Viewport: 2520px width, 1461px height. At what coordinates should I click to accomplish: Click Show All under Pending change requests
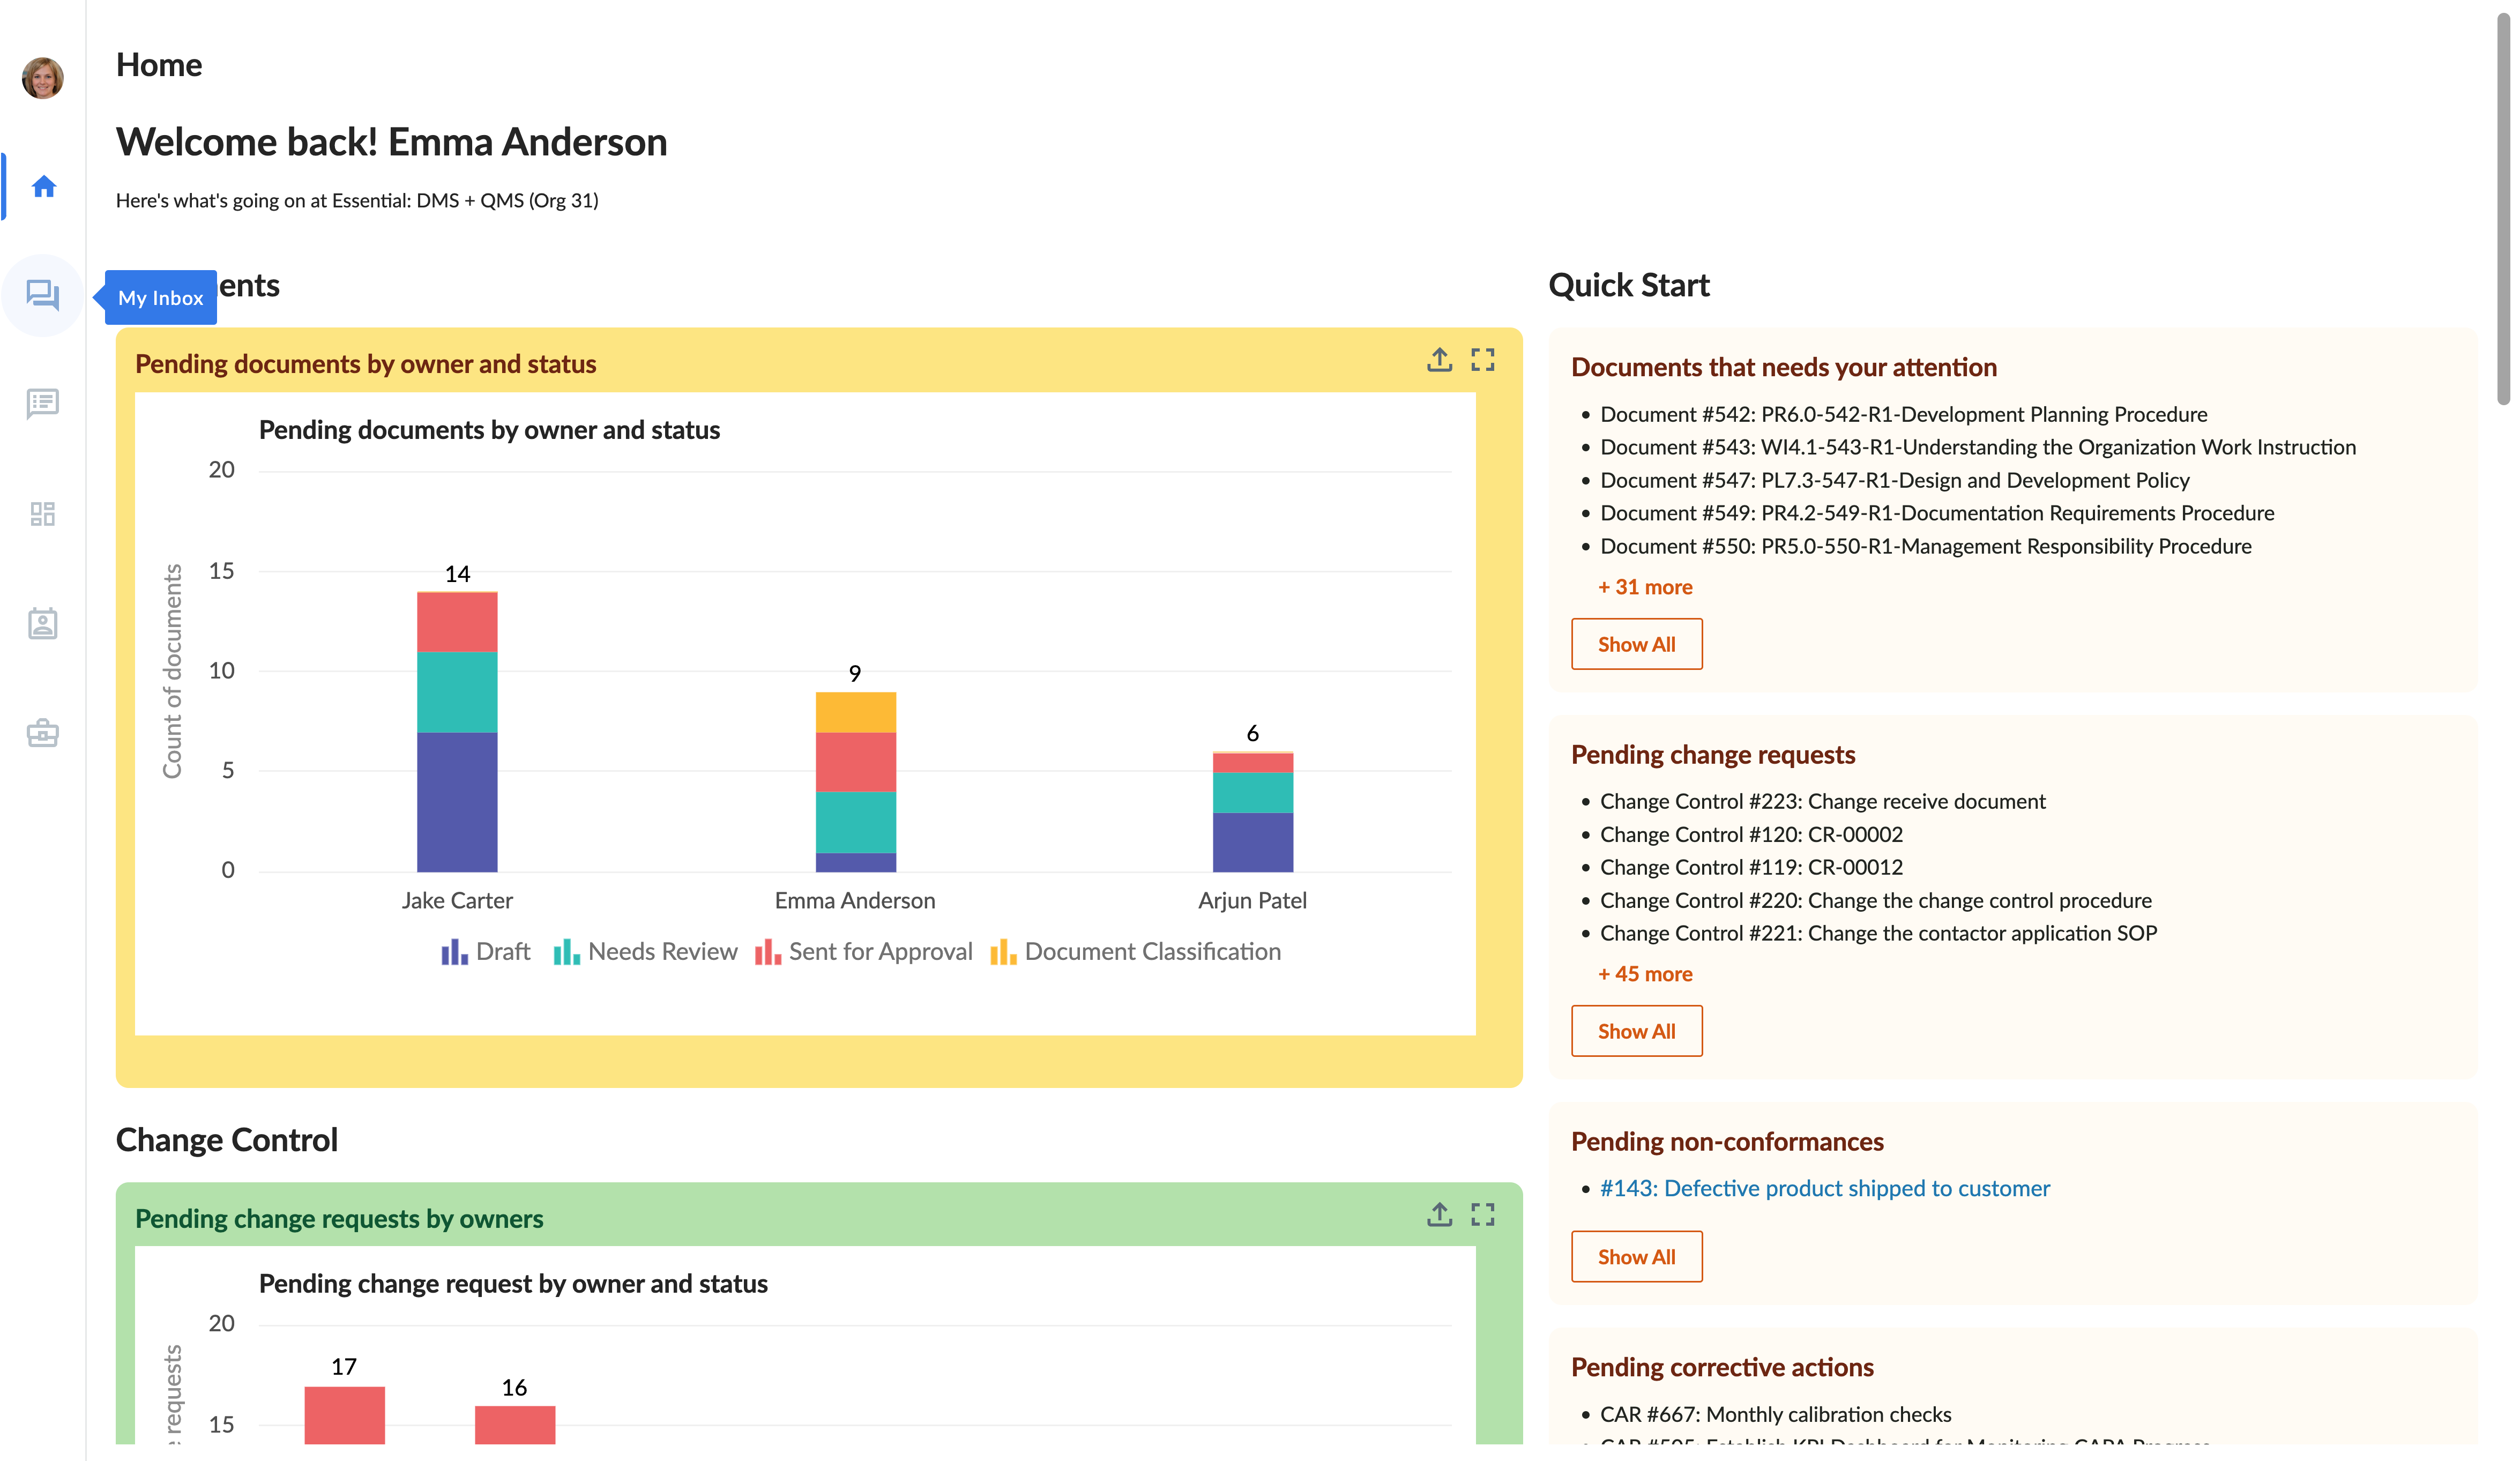click(1636, 1031)
